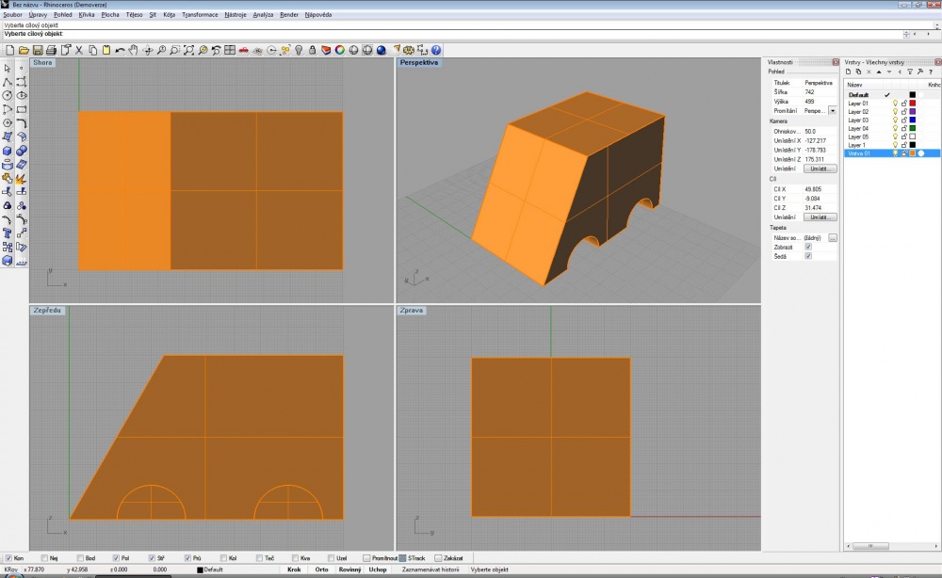Toggle the Orto status bar button
The image size is (942, 578).
click(x=321, y=570)
